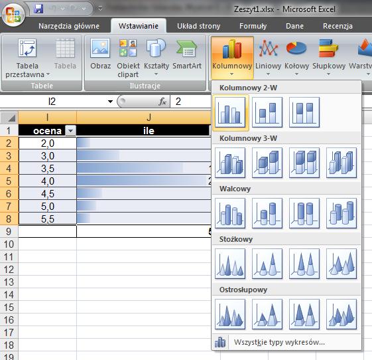Image resolution: width=372 pixels, height=360 pixels.
Task: Select column J header
Action: 143,118
